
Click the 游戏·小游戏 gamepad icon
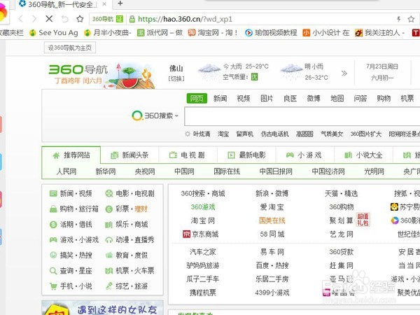[53, 239]
